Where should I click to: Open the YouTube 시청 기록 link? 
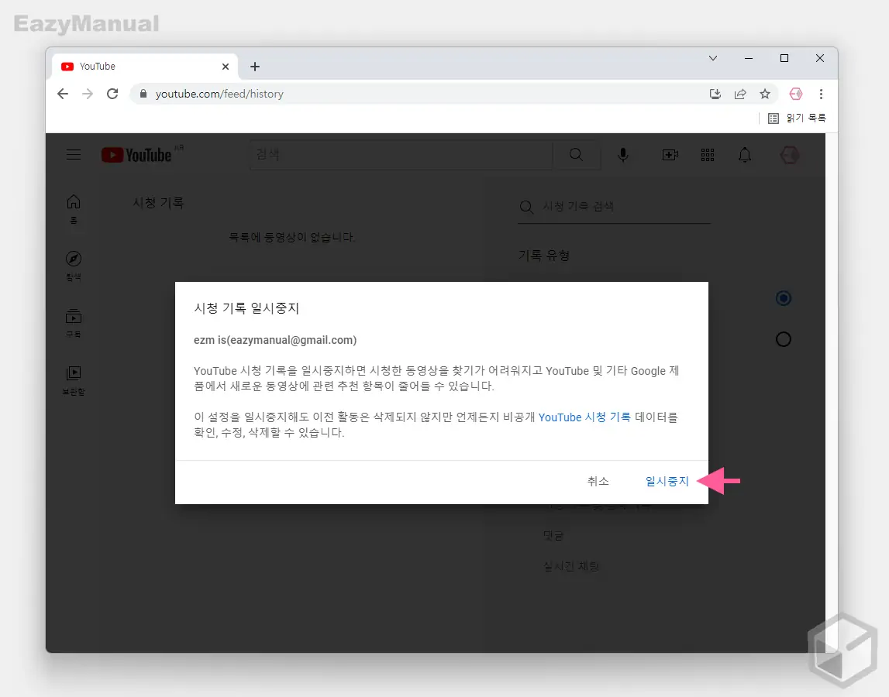pos(584,417)
